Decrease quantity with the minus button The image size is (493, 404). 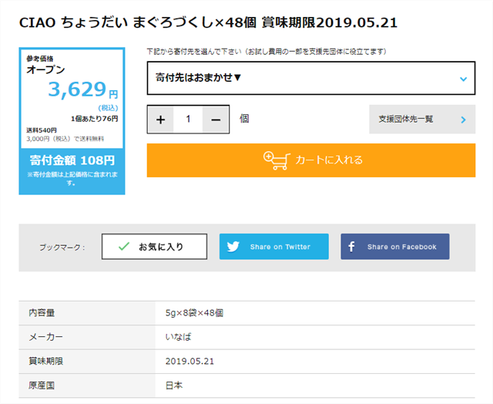[x=216, y=120]
